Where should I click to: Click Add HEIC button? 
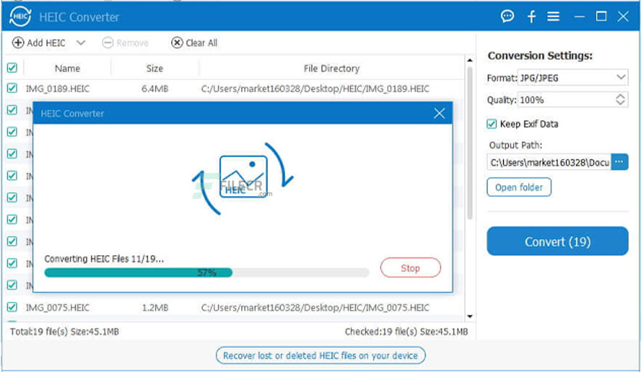pyautogui.click(x=38, y=42)
